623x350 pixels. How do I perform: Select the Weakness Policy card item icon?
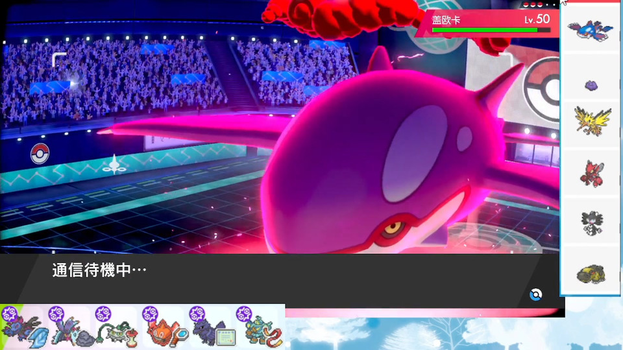pyautogui.click(x=225, y=338)
